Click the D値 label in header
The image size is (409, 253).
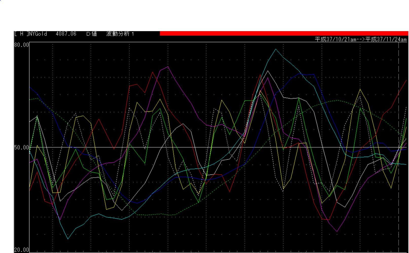pyautogui.click(x=92, y=34)
